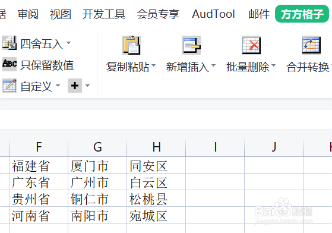Select cell containing 福建省
332x233 pixels.
[39, 165]
